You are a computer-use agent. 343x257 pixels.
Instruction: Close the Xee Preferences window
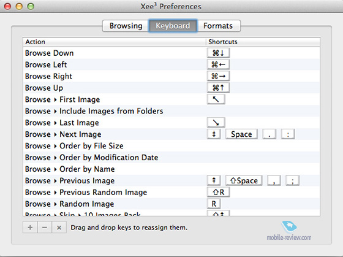(7, 6)
